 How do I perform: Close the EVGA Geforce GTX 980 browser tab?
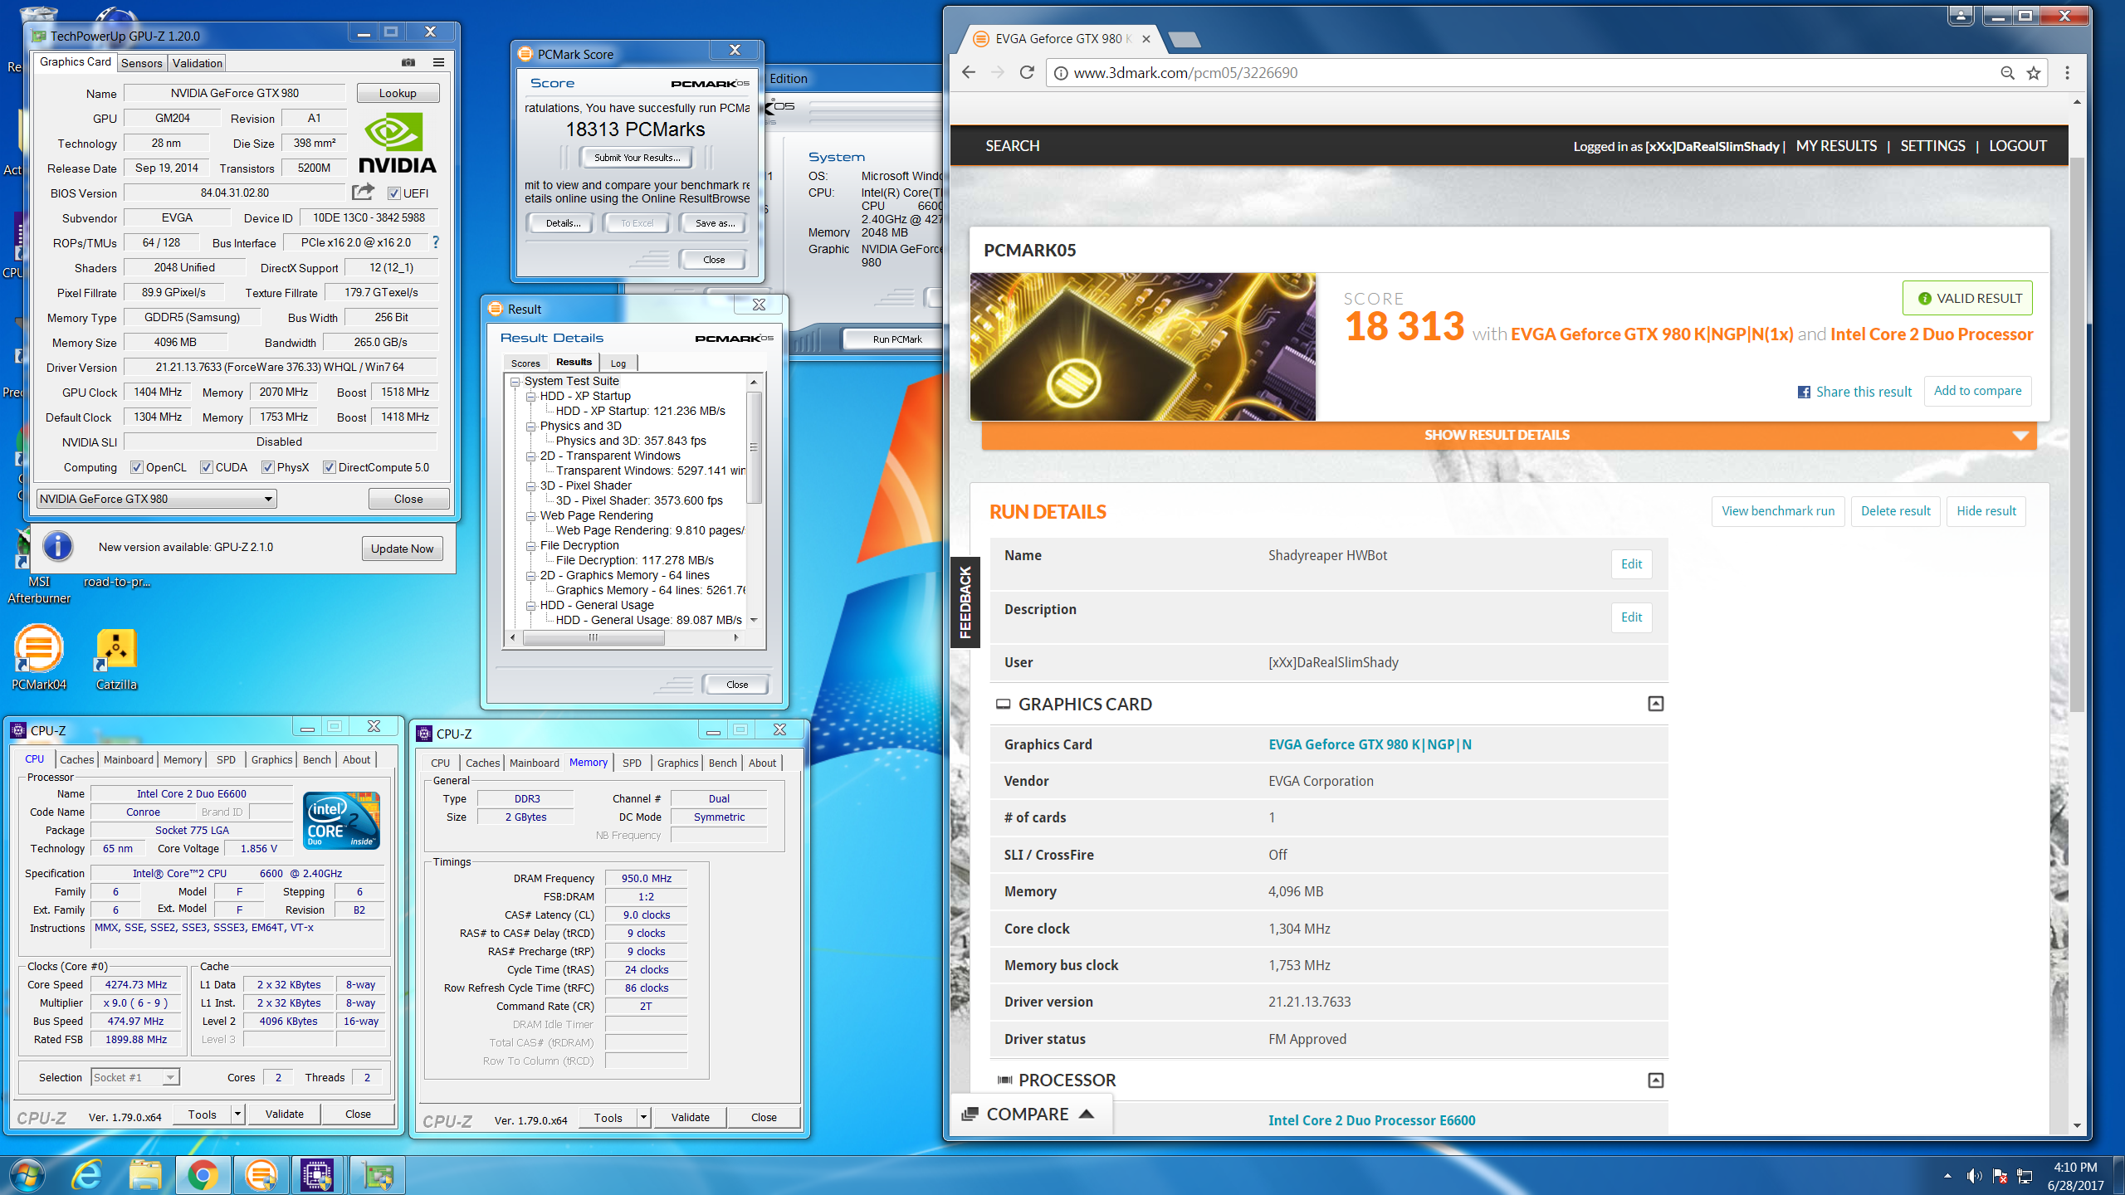click(1146, 39)
